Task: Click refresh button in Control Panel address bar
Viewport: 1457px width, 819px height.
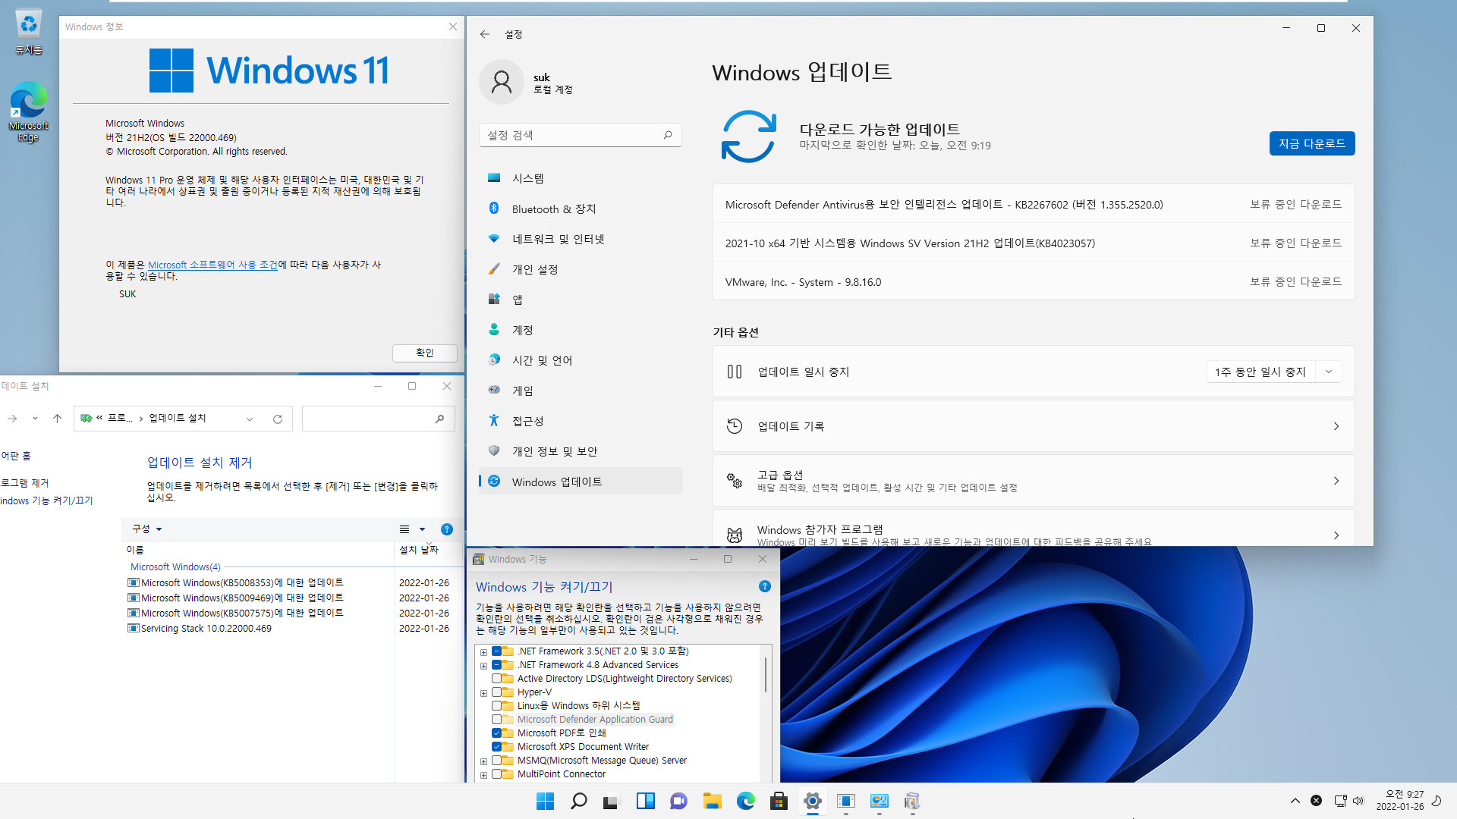Action: point(278,419)
